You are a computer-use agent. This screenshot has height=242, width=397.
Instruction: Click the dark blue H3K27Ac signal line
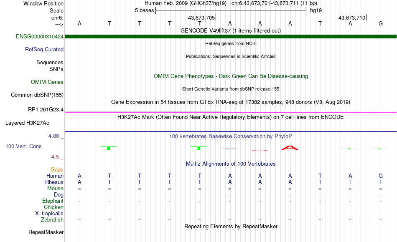pyautogui.click(x=231, y=131)
